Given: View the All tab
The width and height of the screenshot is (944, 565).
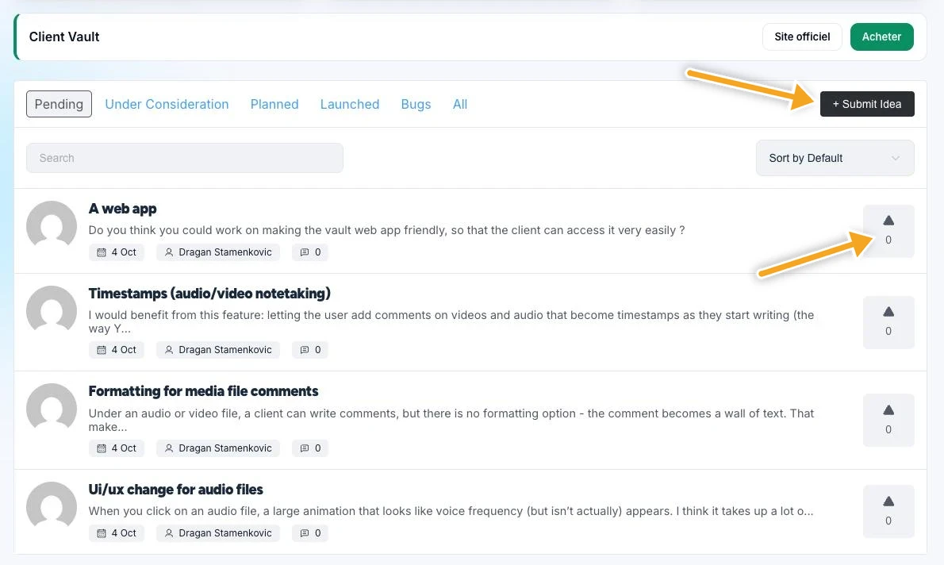Looking at the screenshot, I should click(x=460, y=104).
